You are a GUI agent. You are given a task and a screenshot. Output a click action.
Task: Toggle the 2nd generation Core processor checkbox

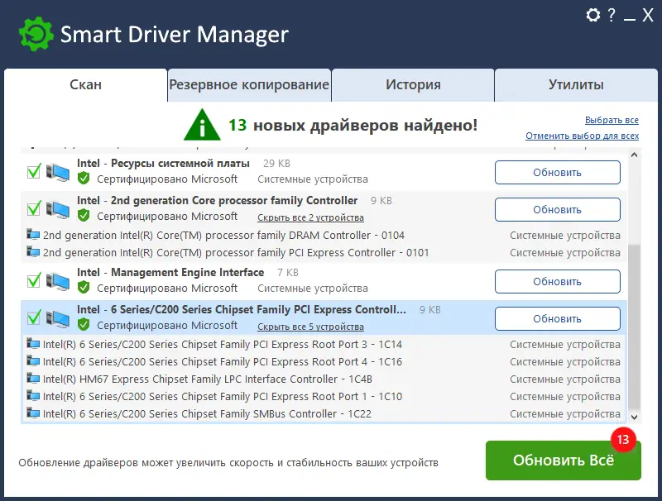coord(34,208)
